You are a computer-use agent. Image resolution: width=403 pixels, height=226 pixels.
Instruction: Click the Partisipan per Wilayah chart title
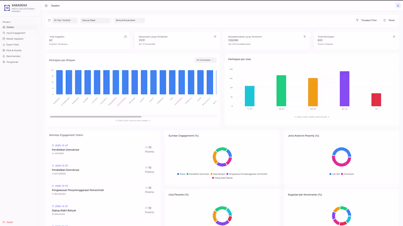click(x=62, y=60)
